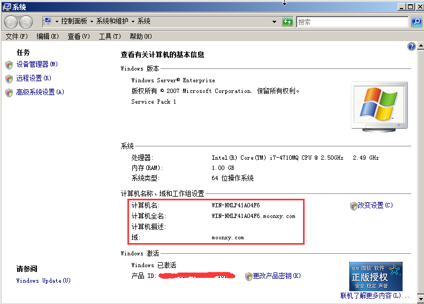
Task: Click the scrollbar down arrow
Action: [421, 299]
